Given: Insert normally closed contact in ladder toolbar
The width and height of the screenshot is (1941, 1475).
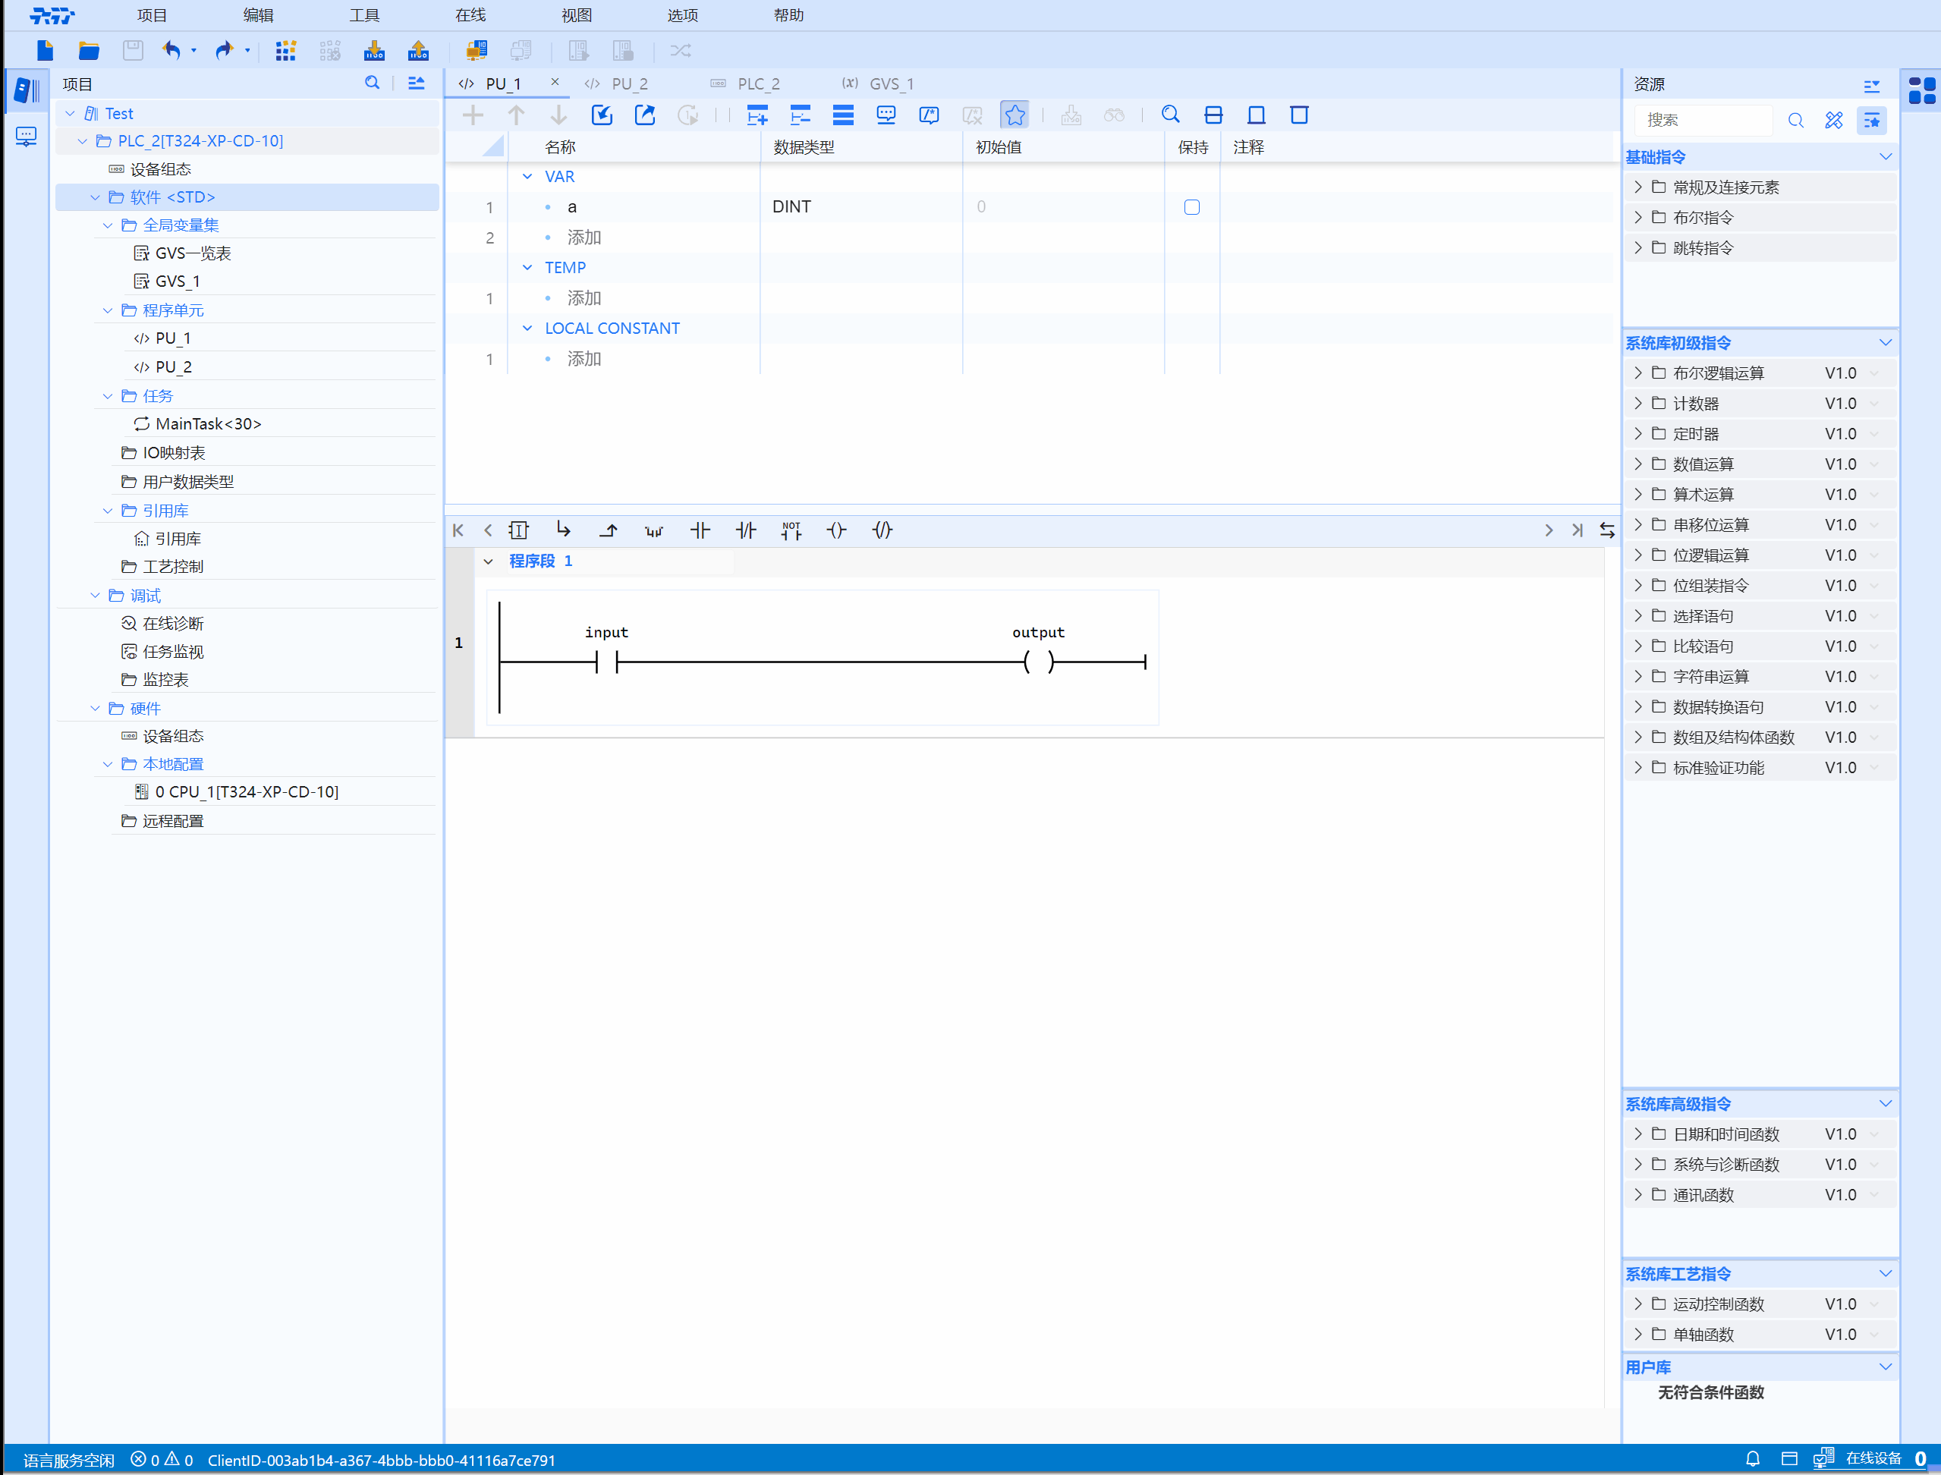Looking at the screenshot, I should [745, 530].
